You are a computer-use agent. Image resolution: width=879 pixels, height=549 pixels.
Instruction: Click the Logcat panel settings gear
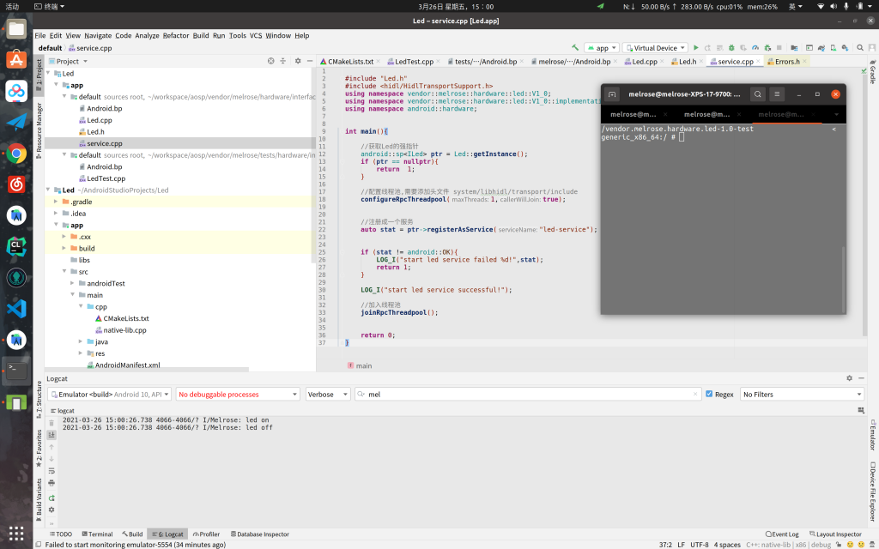click(850, 378)
